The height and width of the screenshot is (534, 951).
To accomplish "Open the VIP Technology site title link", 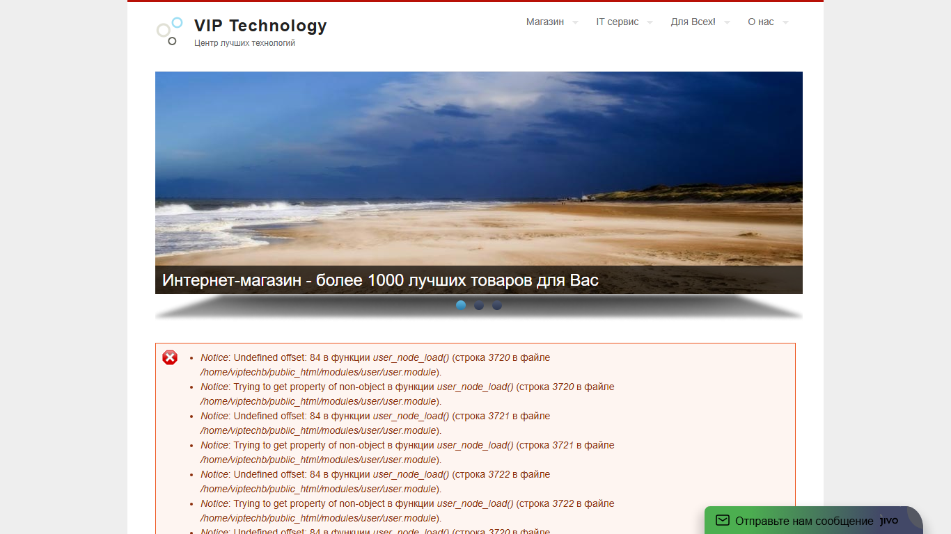I will tap(260, 26).
